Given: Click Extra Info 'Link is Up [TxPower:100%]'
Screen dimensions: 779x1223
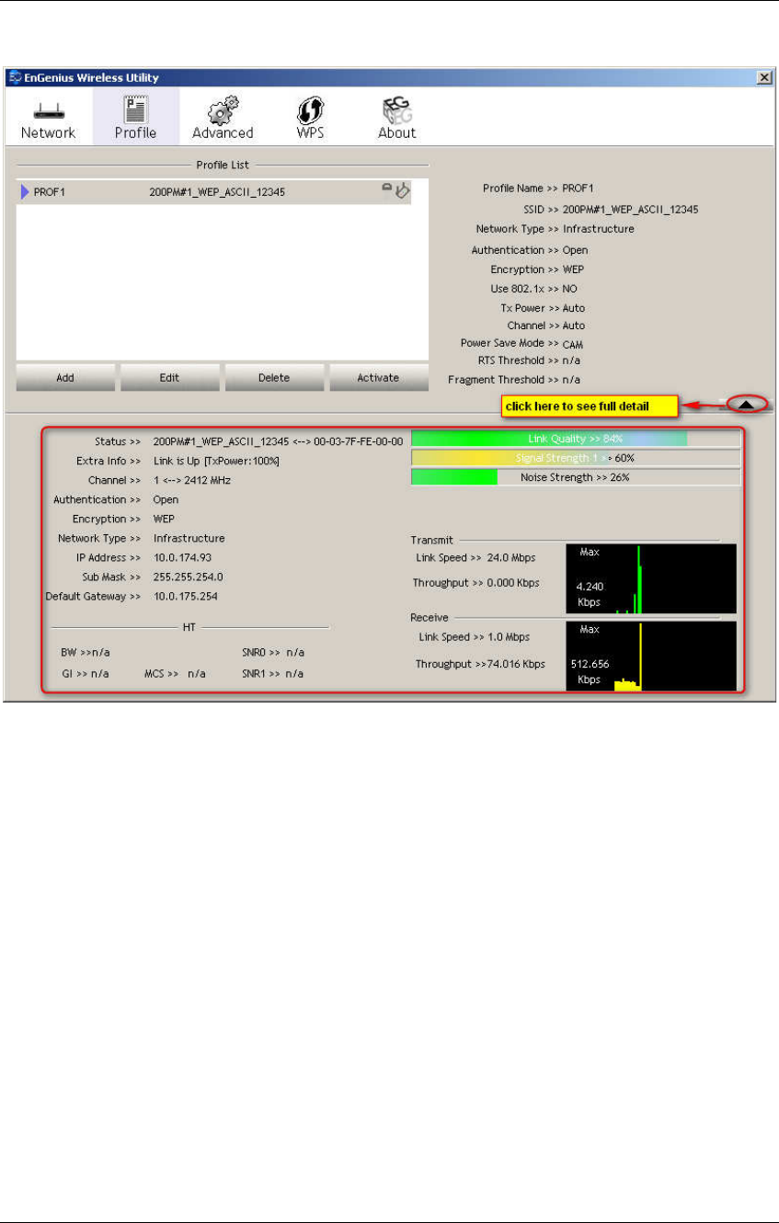Looking at the screenshot, I should [216, 461].
